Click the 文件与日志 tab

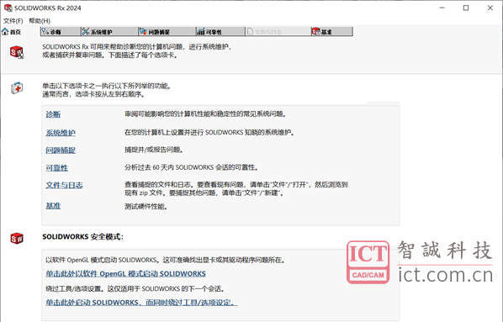(278, 31)
